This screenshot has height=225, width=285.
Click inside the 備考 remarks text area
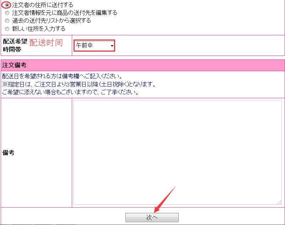[177, 152]
